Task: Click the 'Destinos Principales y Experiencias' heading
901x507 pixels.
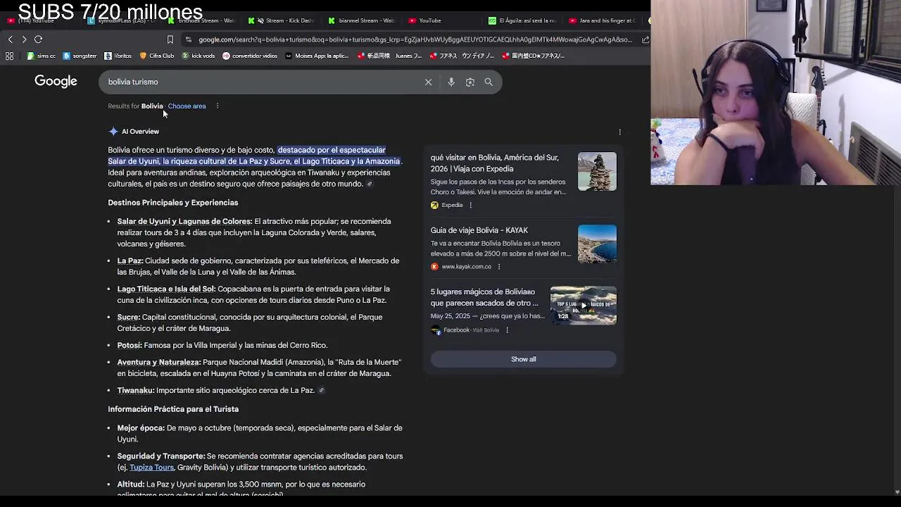Action: point(173,203)
